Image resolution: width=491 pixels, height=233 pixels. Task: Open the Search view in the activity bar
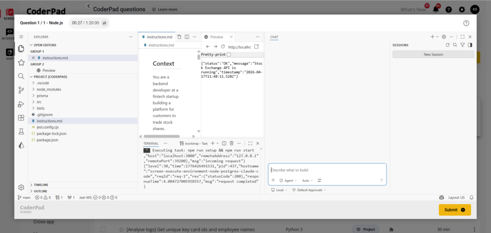(x=21, y=76)
